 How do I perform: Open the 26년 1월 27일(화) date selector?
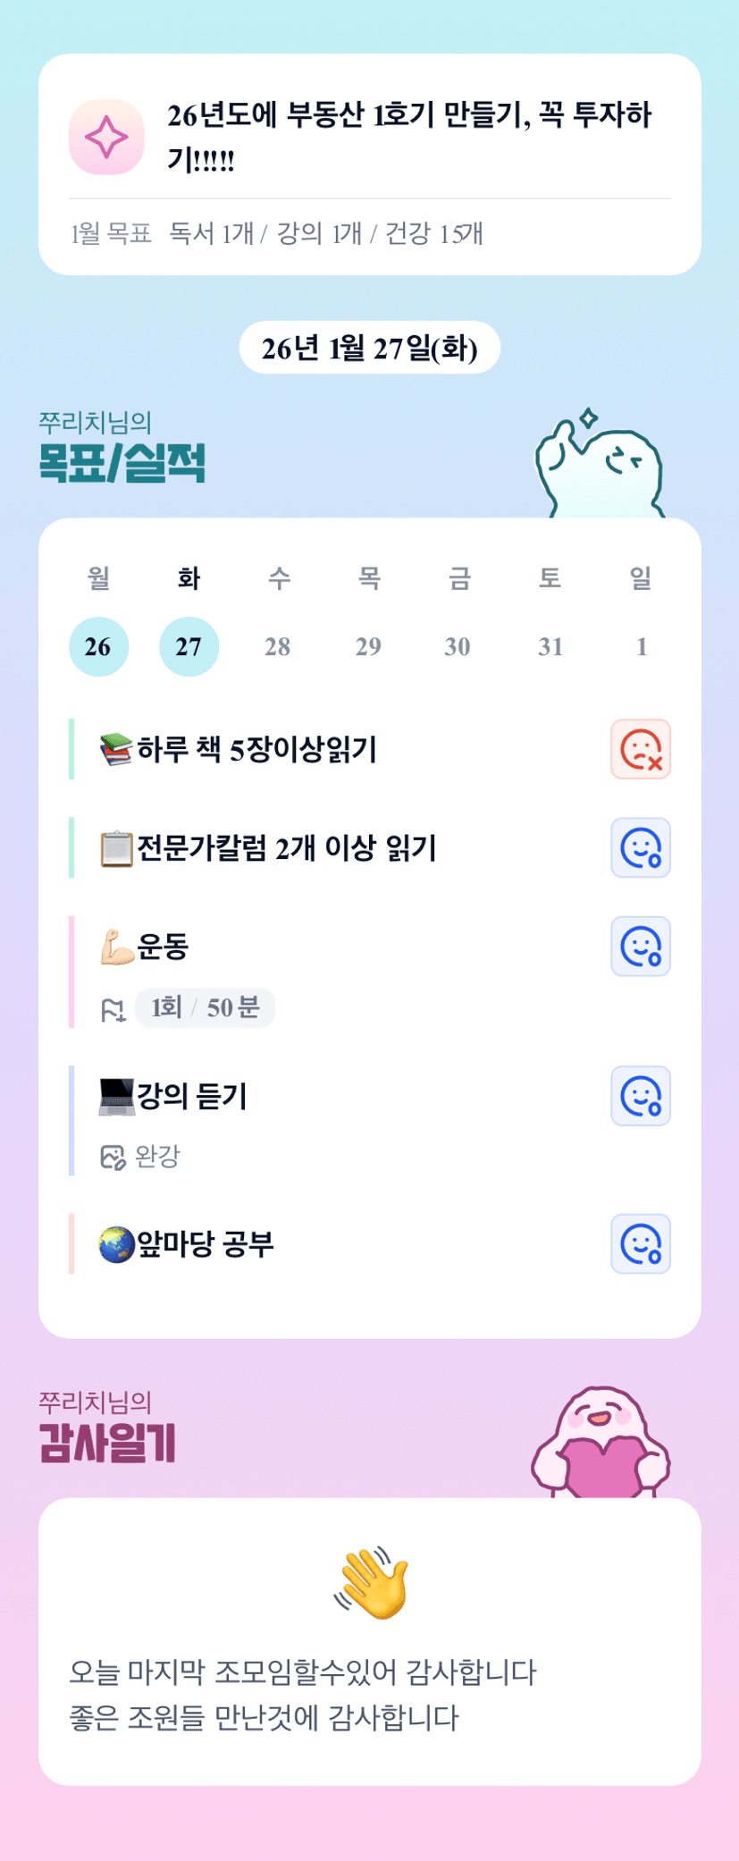pos(369,348)
